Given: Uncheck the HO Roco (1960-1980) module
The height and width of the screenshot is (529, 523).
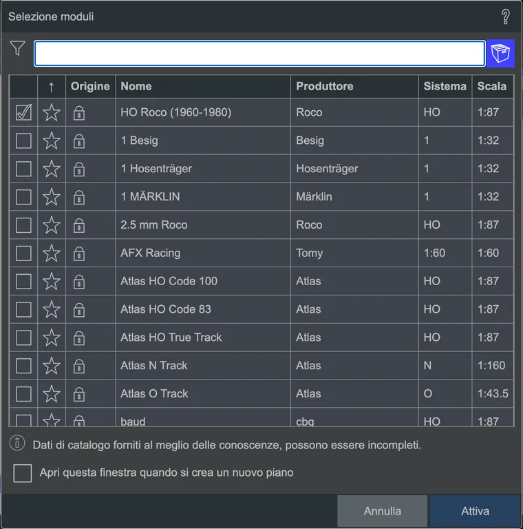Looking at the screenshot, I should pyautogui.click(x=23, y=112).
